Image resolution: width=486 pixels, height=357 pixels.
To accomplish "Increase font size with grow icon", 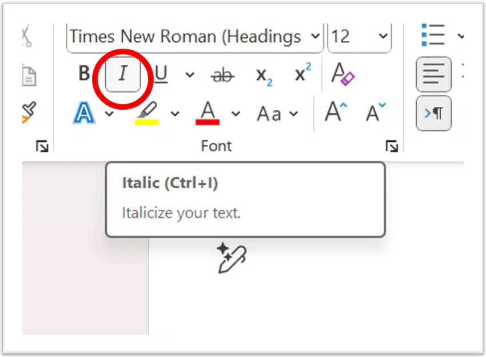I will coord(336,112).
